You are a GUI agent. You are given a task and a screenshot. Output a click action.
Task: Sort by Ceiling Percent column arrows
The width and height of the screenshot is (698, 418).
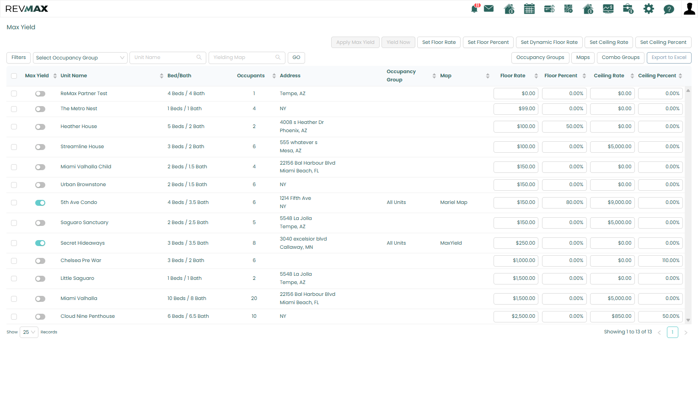click(x=680, y=76)
